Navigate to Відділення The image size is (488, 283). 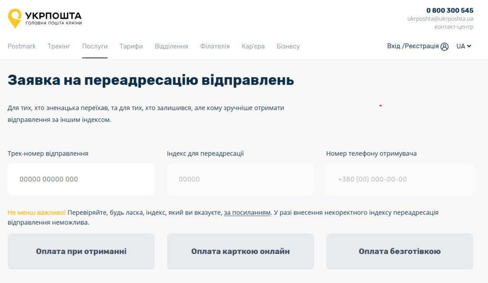click(172, 46)
